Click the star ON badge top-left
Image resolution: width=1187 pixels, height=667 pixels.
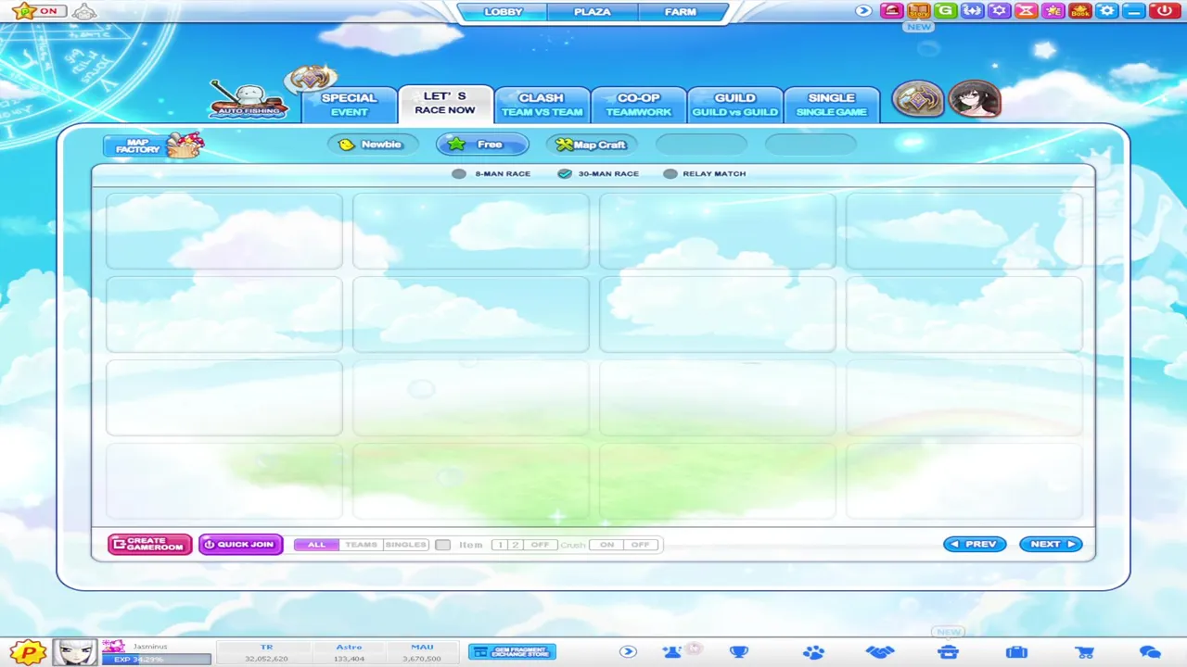click(40, 11)
